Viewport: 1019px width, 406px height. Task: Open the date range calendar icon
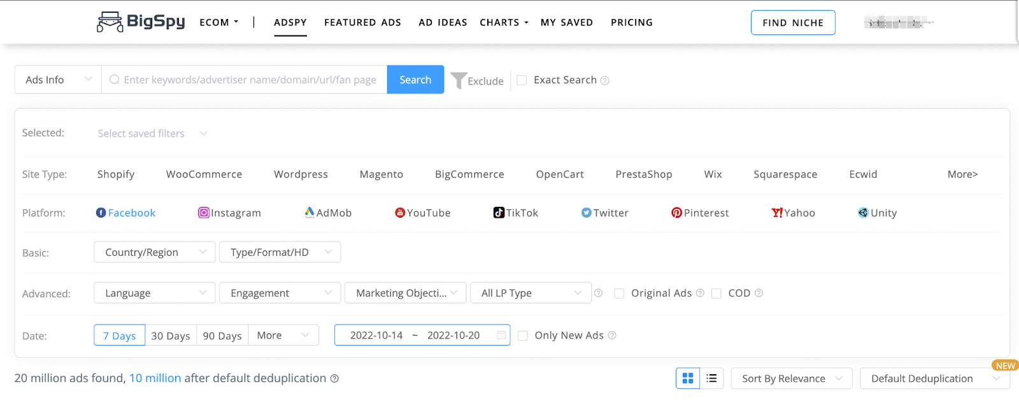click(501, 335)
